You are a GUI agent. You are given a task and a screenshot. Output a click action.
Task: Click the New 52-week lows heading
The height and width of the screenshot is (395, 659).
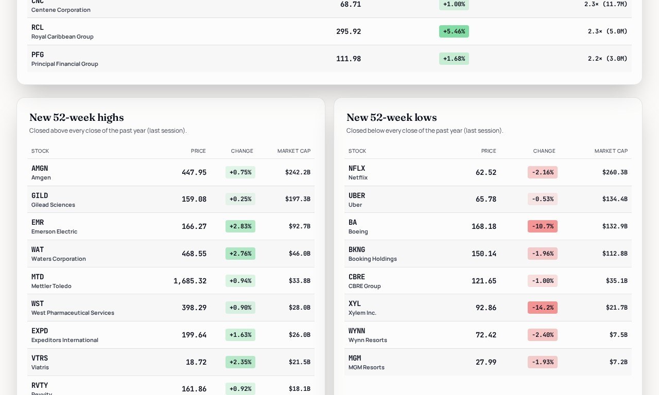pos(392,117)
